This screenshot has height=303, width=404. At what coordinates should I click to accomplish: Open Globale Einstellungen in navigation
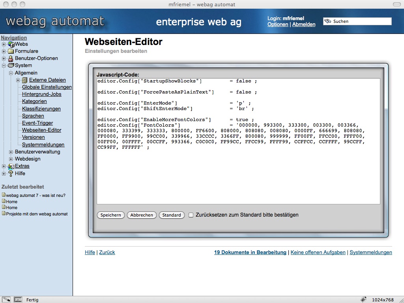[47, 87]
